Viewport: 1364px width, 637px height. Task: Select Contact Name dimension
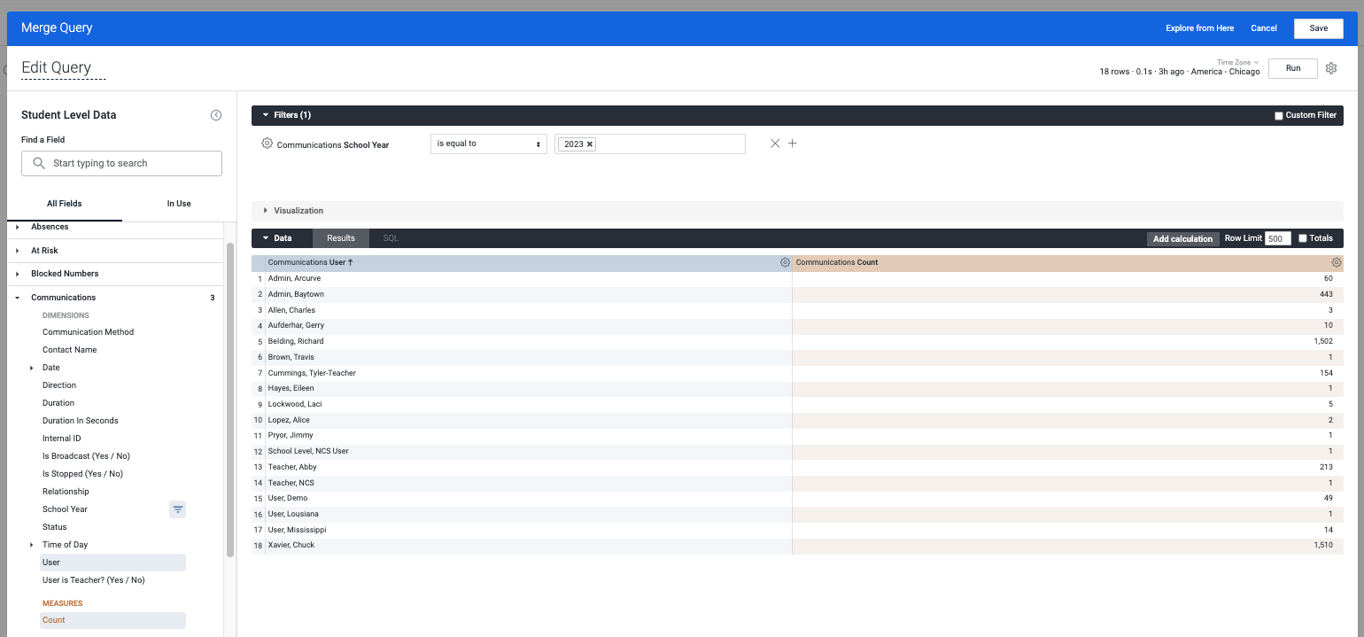click(70, 350)
